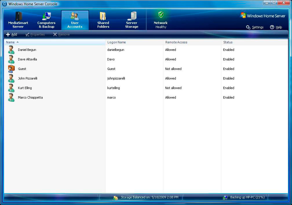Click the Windows Home Server logo

(x=263, y=16)
